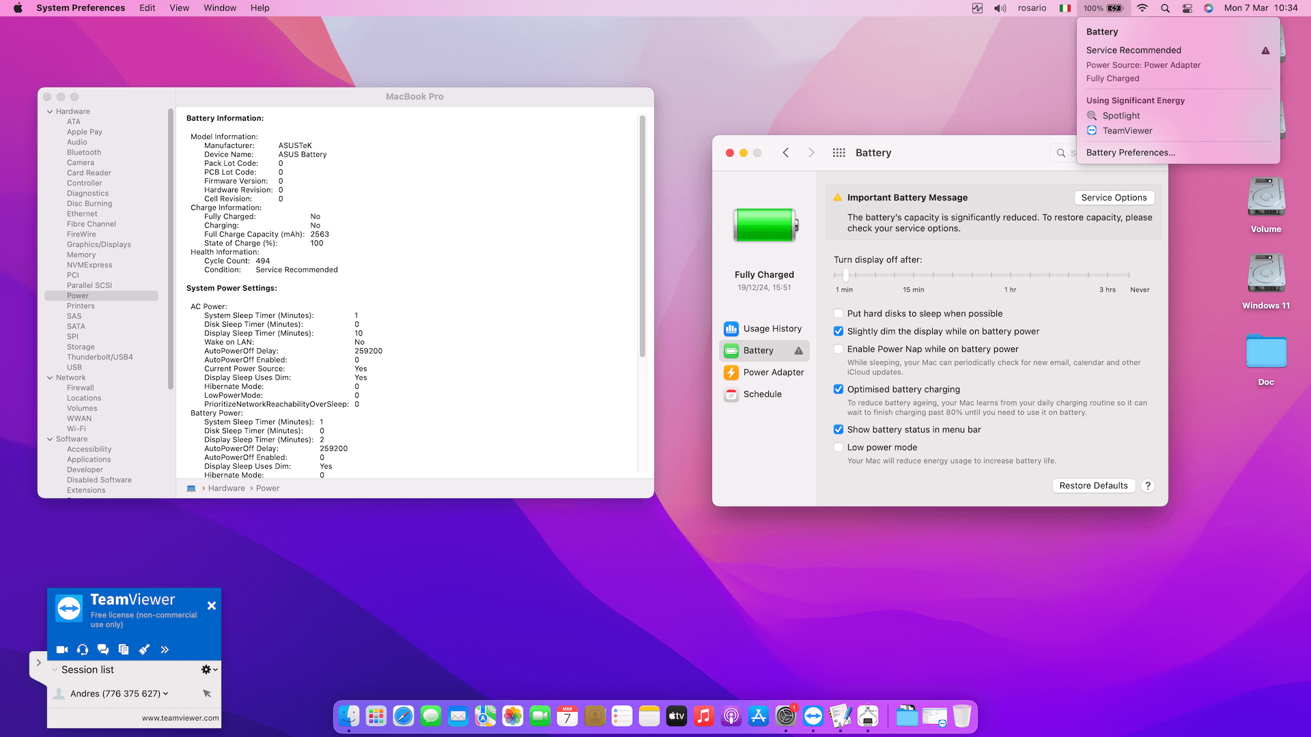Open TeamViewer session list gear dropdown
1311x737 pixels.
pyautogui.click(x=208, y=670)
